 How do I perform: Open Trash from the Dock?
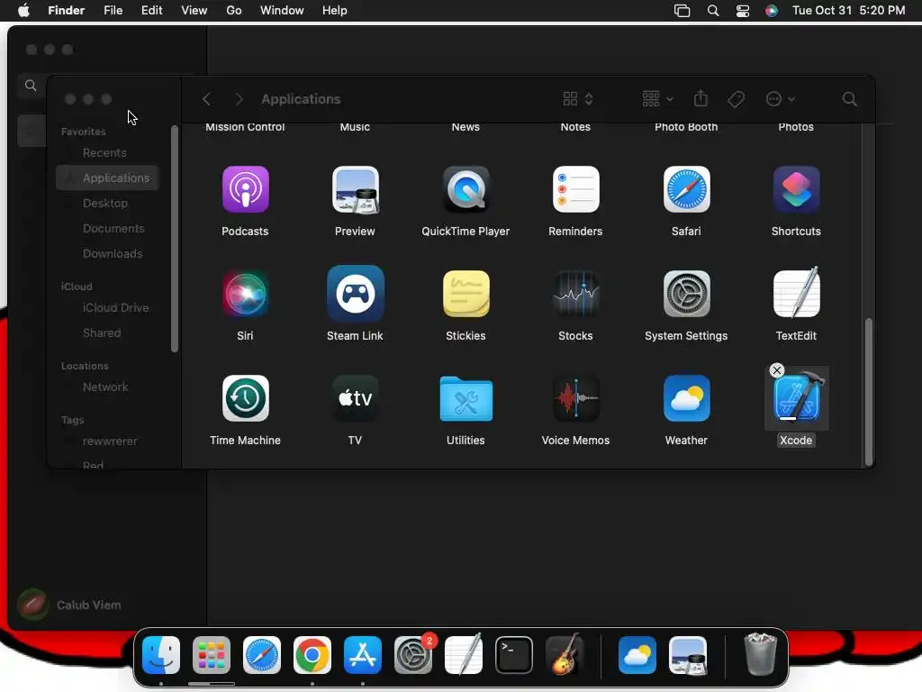click(760, 654)
